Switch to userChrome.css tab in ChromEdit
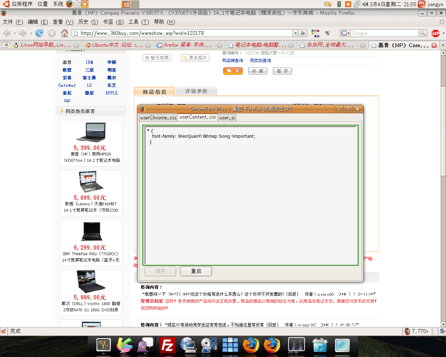The height and width of the screenshot is (357, 446). point(158,118)
